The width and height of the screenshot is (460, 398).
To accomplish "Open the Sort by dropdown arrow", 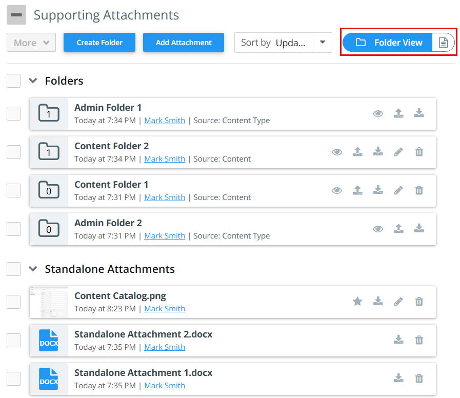I will tap(323, 43).
